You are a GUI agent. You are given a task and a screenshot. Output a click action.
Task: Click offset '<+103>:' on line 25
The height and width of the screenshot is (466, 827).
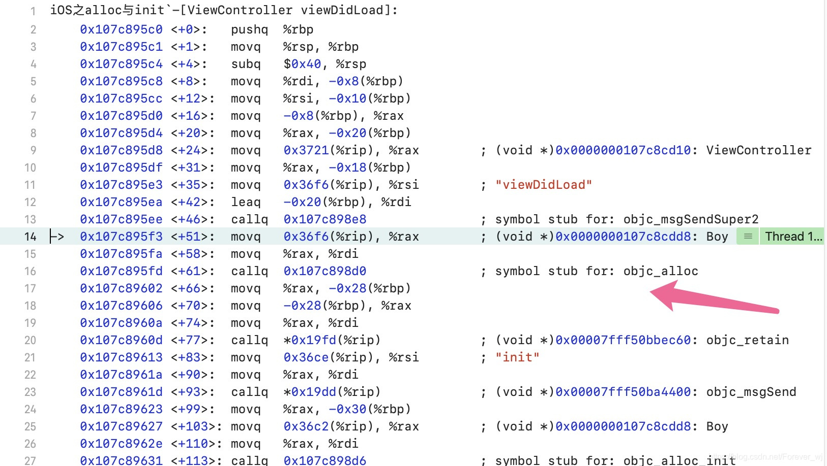point(196,426)
